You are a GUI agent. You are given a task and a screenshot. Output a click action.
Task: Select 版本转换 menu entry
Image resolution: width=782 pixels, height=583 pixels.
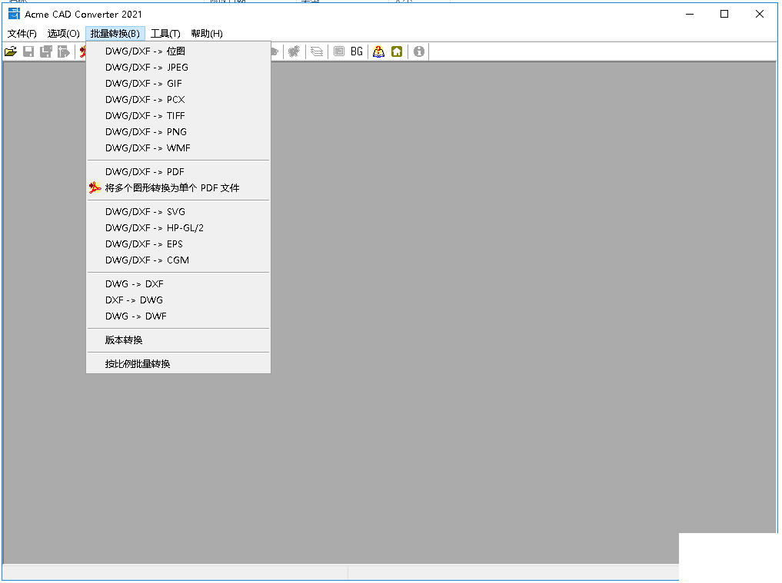(x=178, y=340)
